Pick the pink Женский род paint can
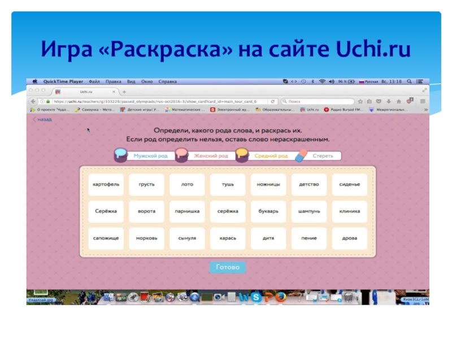 (181, 155)
